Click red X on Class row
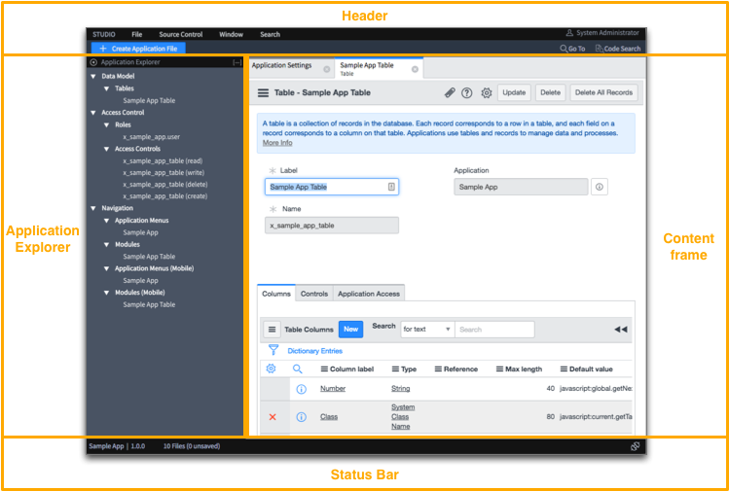Image resolution: width=729 pixels, height=491 pixels. tap(273, 417)
